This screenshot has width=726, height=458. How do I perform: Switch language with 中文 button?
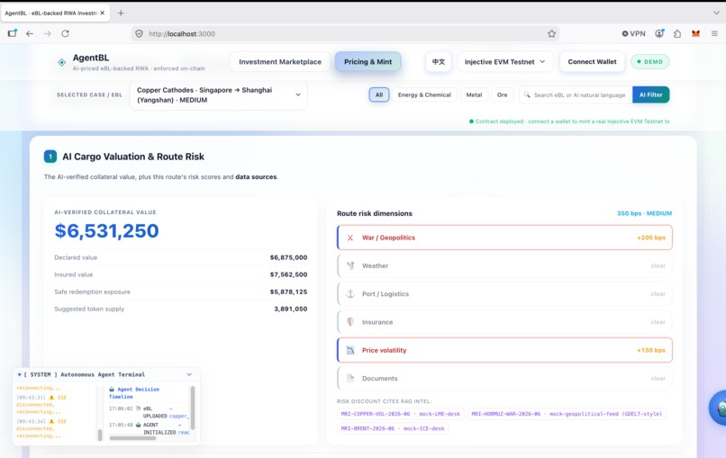438,61
